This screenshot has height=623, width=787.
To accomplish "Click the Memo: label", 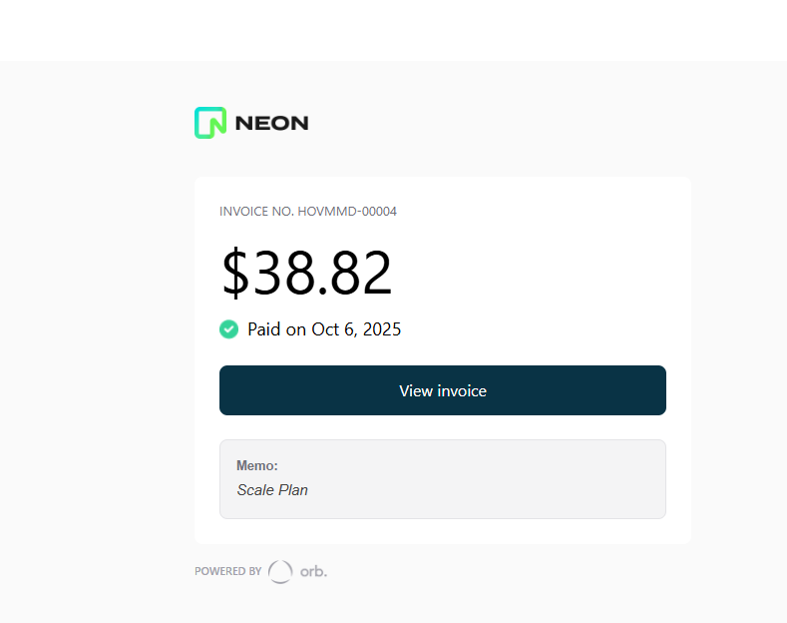I will pos(257,465).
